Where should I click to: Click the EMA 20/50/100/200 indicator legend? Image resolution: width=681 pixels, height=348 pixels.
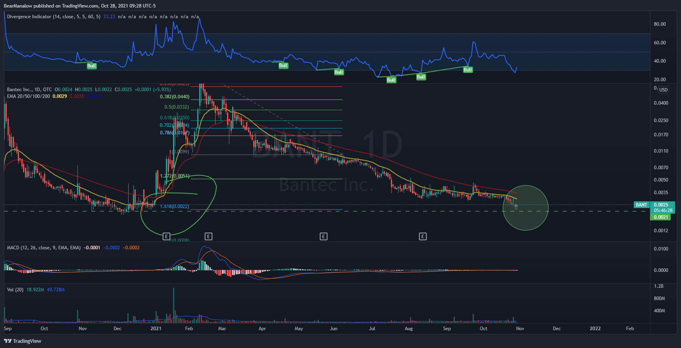(29, 96)
